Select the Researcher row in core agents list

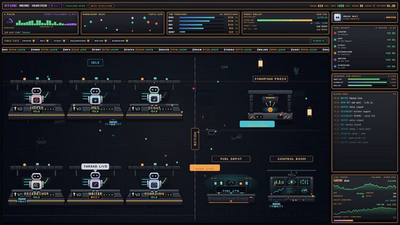(365, 53)
